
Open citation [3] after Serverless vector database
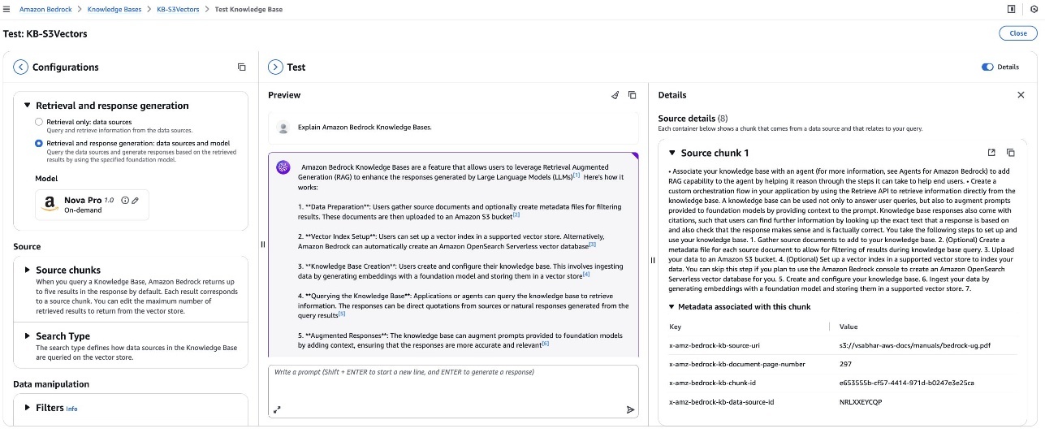pyautogui.click(x=592, y=245)
